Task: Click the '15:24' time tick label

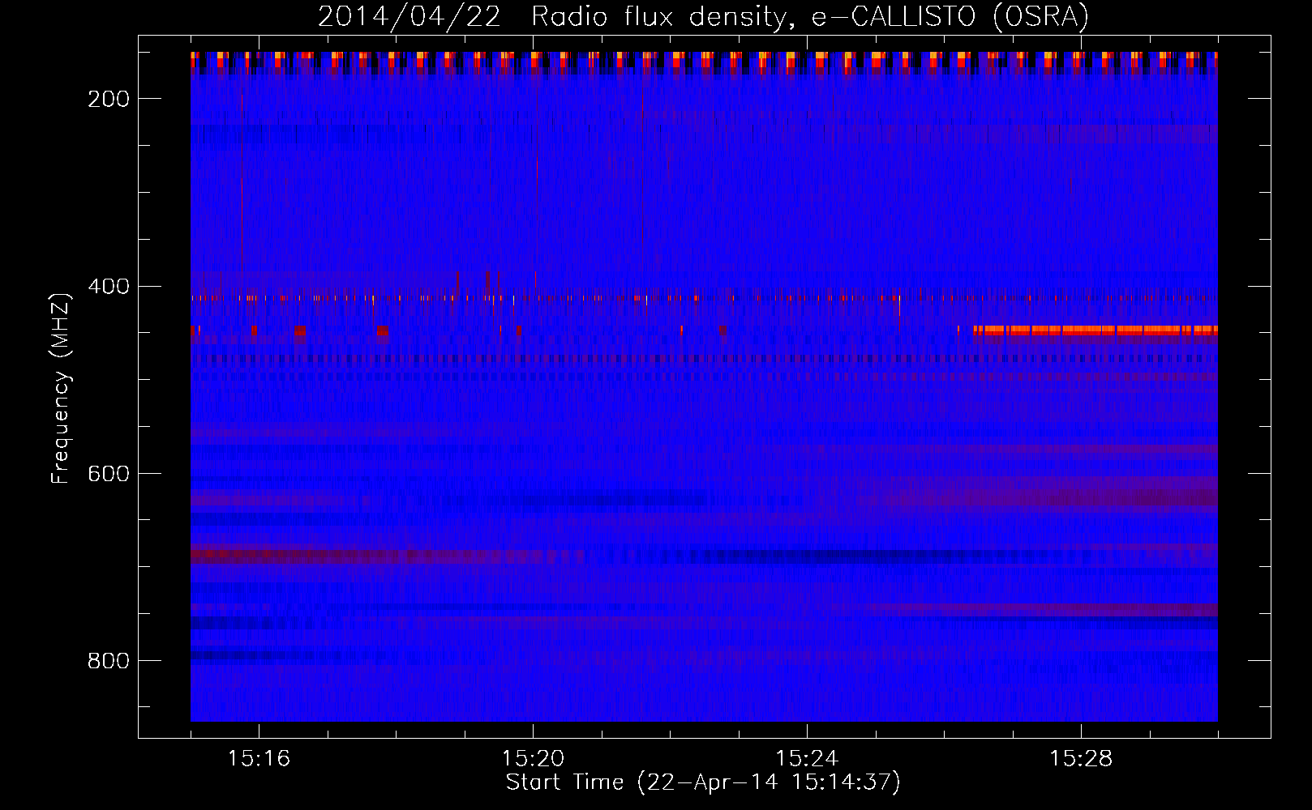Action: 807,759
